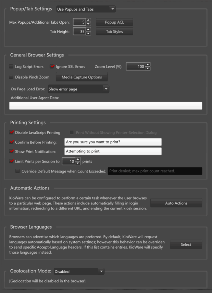
Task: Click the General Browser Settings heading
Action: point(37,55)
